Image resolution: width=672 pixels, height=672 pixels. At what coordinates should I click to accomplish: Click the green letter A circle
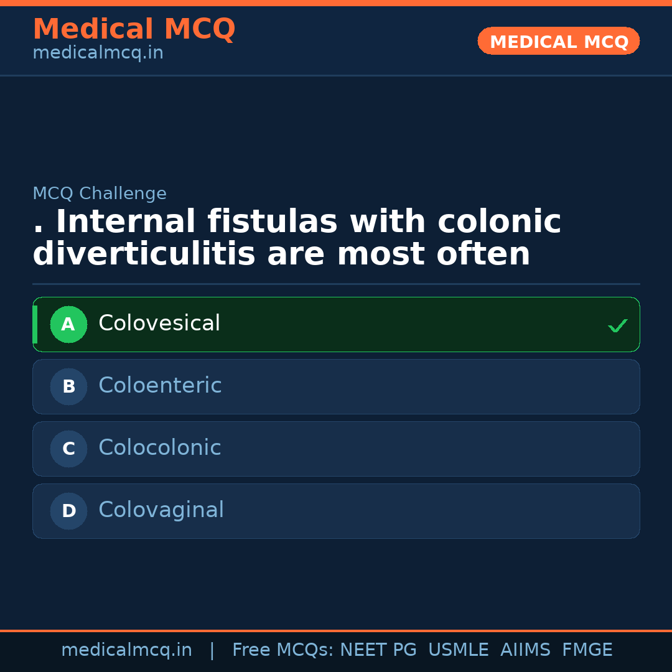pos(68,324)
